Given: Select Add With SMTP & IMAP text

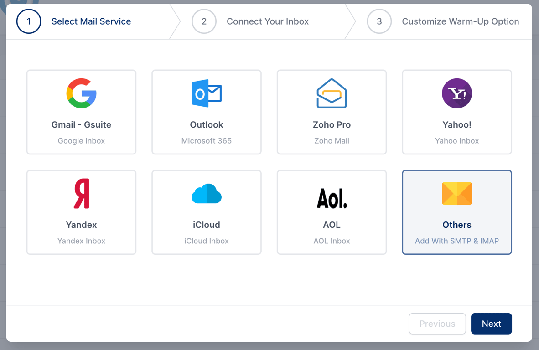Looking at the screenshot, I should (x=457, y=241).
